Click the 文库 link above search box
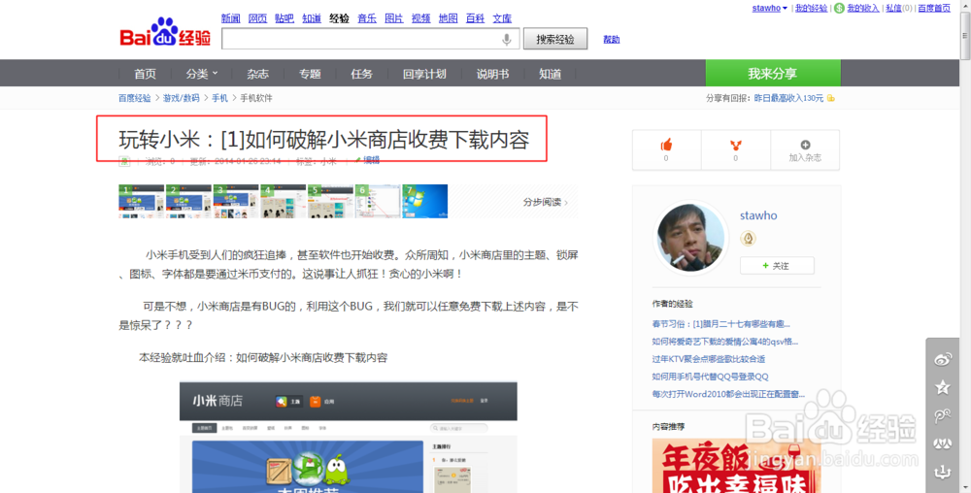Viewport: 971px width, 493px height. tap(502, 18)
